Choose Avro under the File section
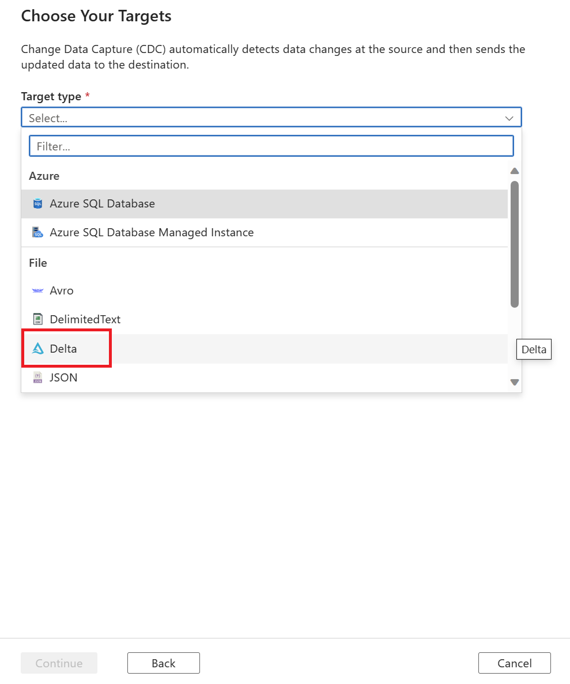The width and height of the screenshot is (570, 684). click(62, 290)
